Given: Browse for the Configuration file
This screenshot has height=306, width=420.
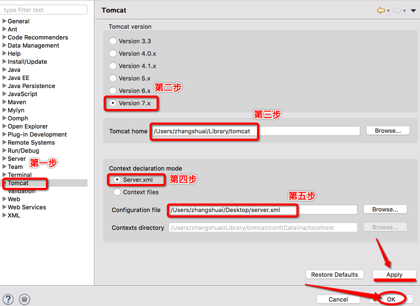Looking at the screenshot, I should (385, 209).
